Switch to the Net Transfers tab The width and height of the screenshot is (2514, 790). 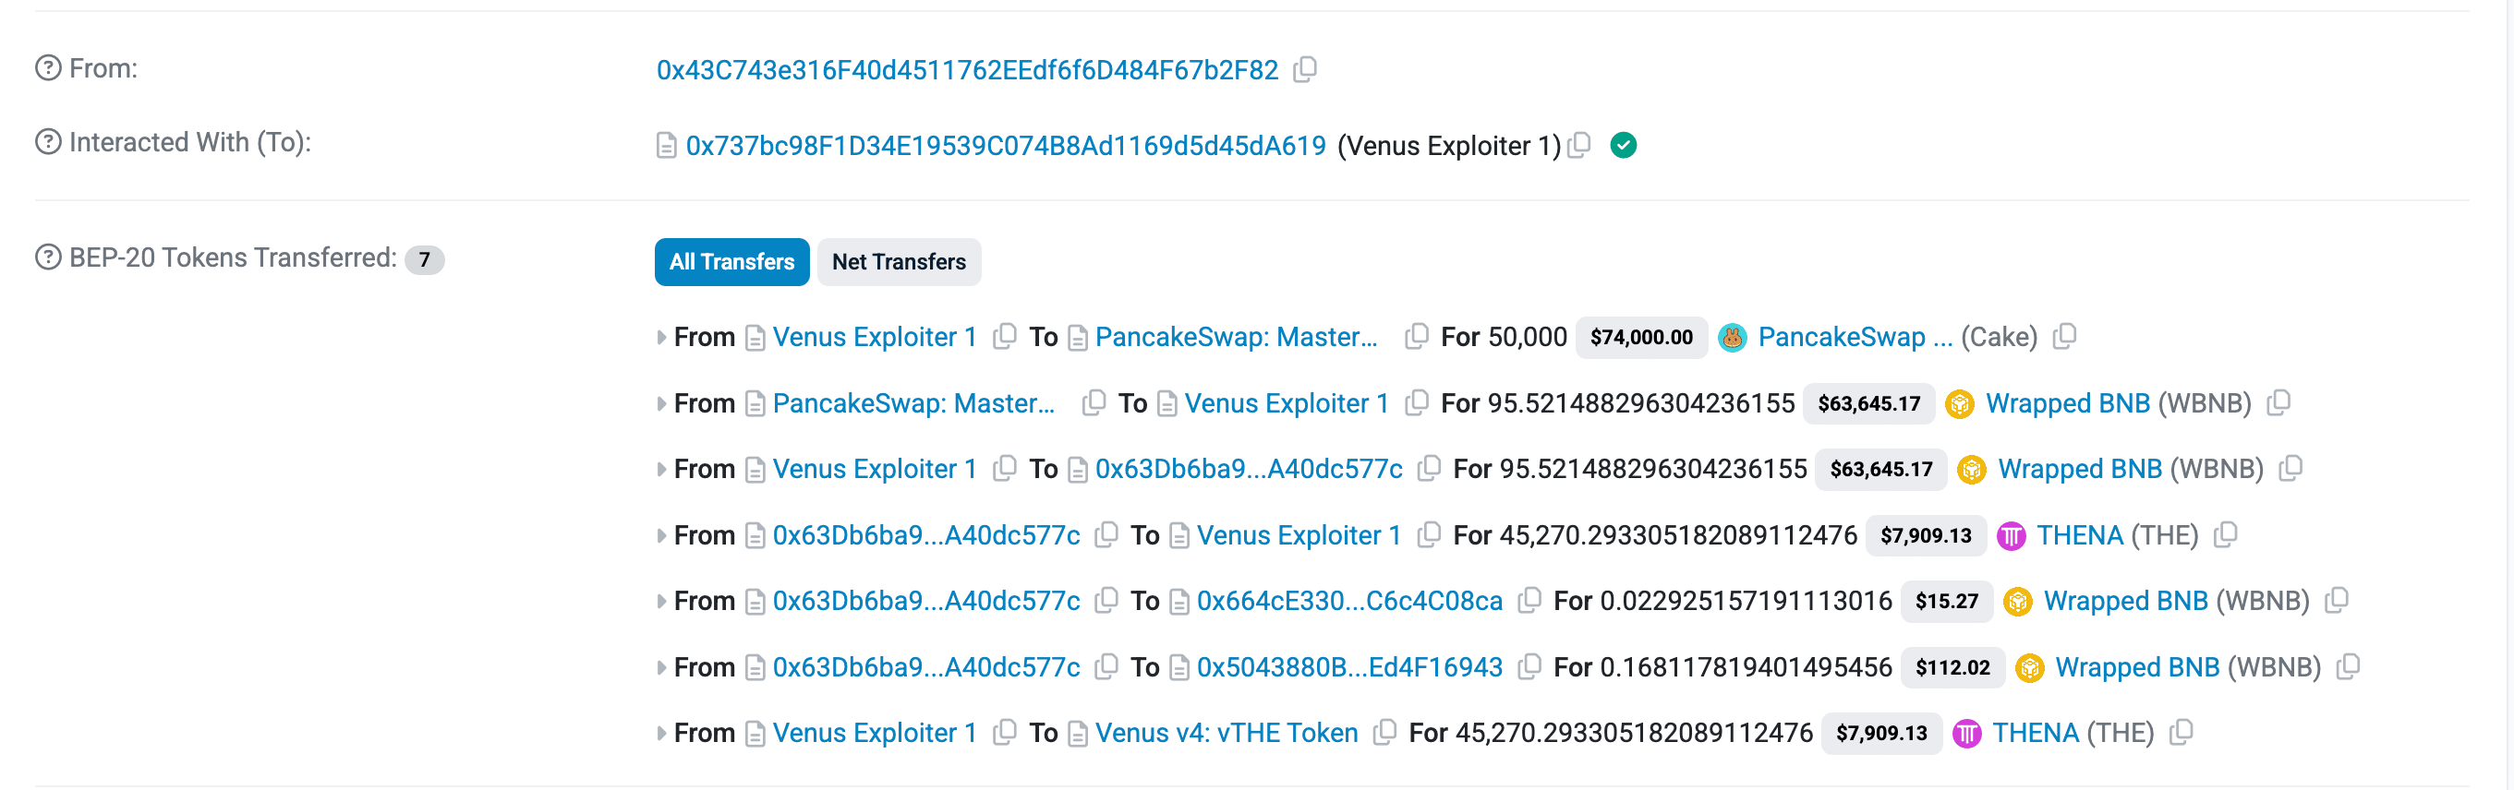(898, 261)
